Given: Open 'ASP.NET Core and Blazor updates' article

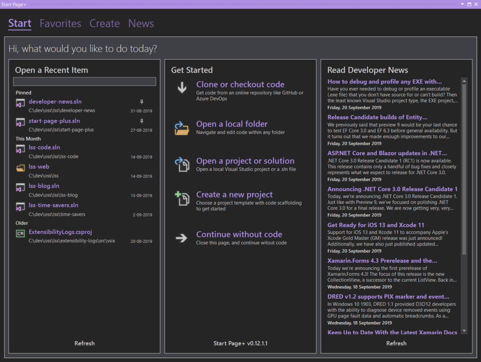Looking at the screenshot, I should (387, 153).
